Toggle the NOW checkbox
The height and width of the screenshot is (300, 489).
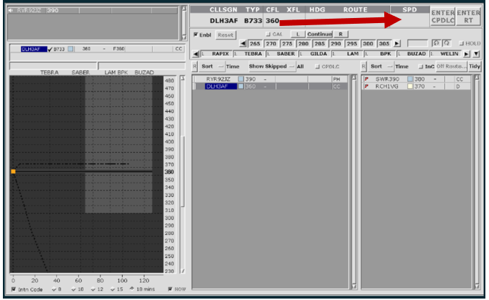pyautogui.click(x=170, y=289)
